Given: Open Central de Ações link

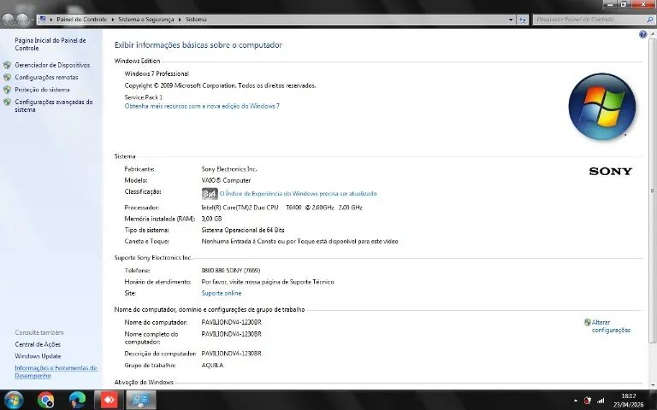Looking at the screenshot, I should 38,344.
